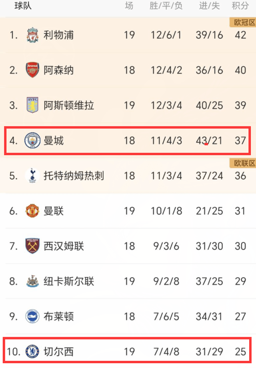Click the Manchester United crest icon
The height and width of the screenshot is (368, 256).
click(x=32, y=211)
